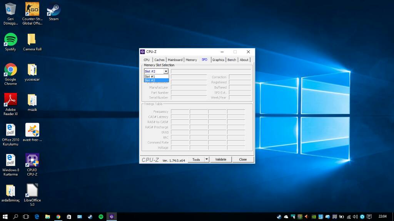Open the Spotify desktop icon
This screenshot has height=221, width=394.
10,40
